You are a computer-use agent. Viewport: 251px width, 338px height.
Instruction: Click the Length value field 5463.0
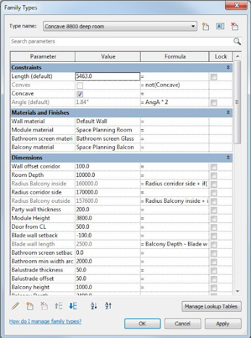pyautogui.click(x=108, y=76)
